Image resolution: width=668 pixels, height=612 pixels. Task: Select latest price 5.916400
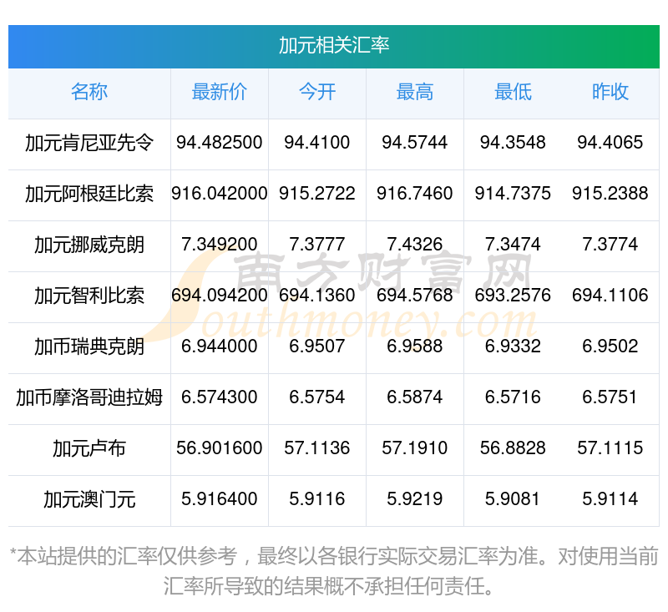(220, 499)
